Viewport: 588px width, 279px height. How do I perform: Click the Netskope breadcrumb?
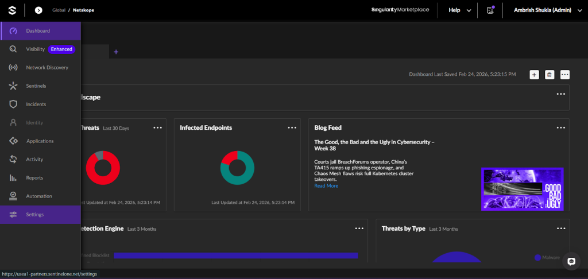[84, 10]
